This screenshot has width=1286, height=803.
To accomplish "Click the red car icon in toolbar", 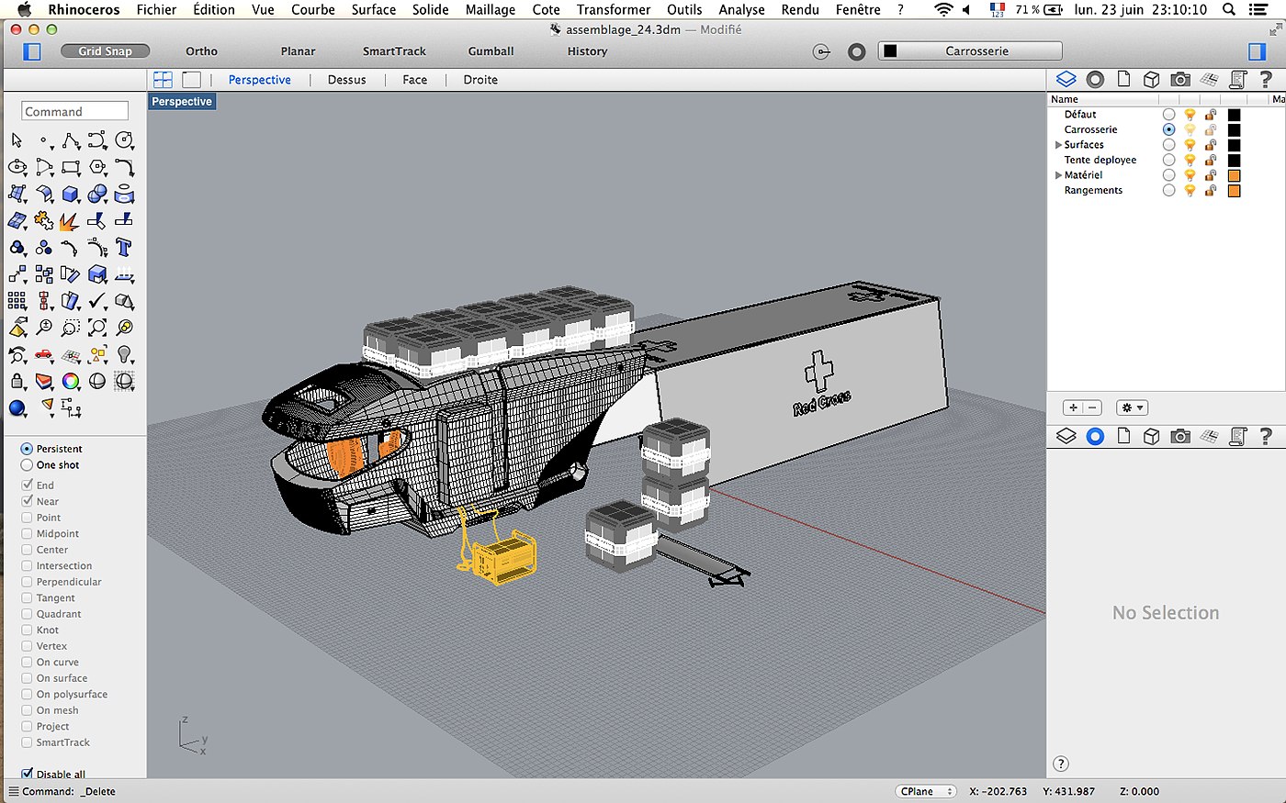I will [x=44, y=354].
